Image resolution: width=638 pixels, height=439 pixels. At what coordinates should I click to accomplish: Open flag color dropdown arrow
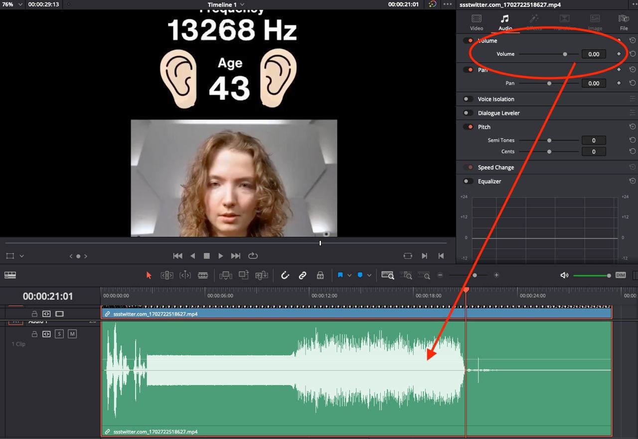[349, 275]
